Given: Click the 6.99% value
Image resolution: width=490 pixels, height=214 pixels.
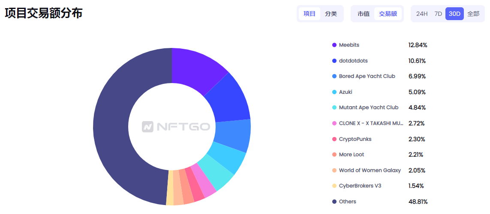Looking at the screenshot, I should click(x=417, y=77).
